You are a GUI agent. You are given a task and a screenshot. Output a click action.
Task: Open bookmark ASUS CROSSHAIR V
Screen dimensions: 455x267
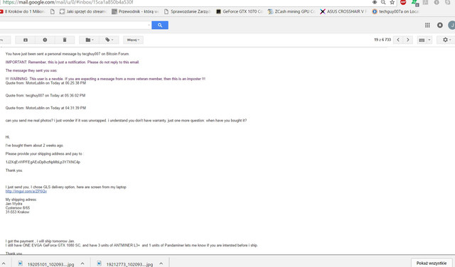(343, 11)
